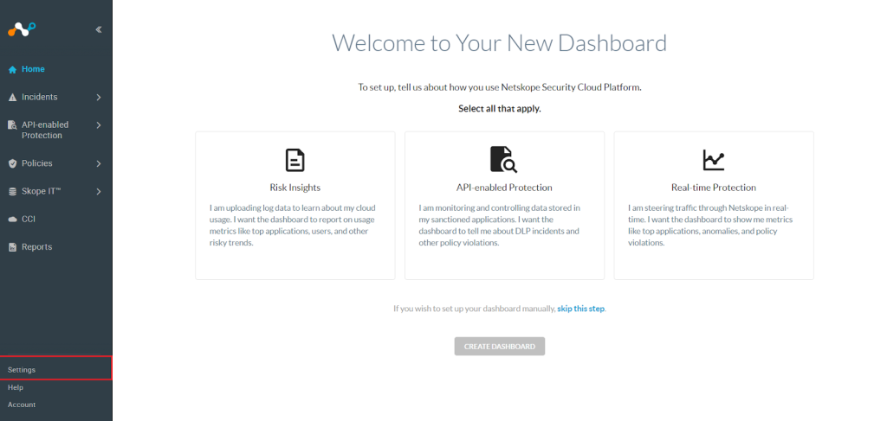Open Account at sidebar bottom
The width and height of the screenshot is (887, 421).
tap(22, 405)
